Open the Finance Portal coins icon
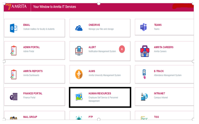The height and width of the screenshot is (124, 199). [x=14, y=97]
